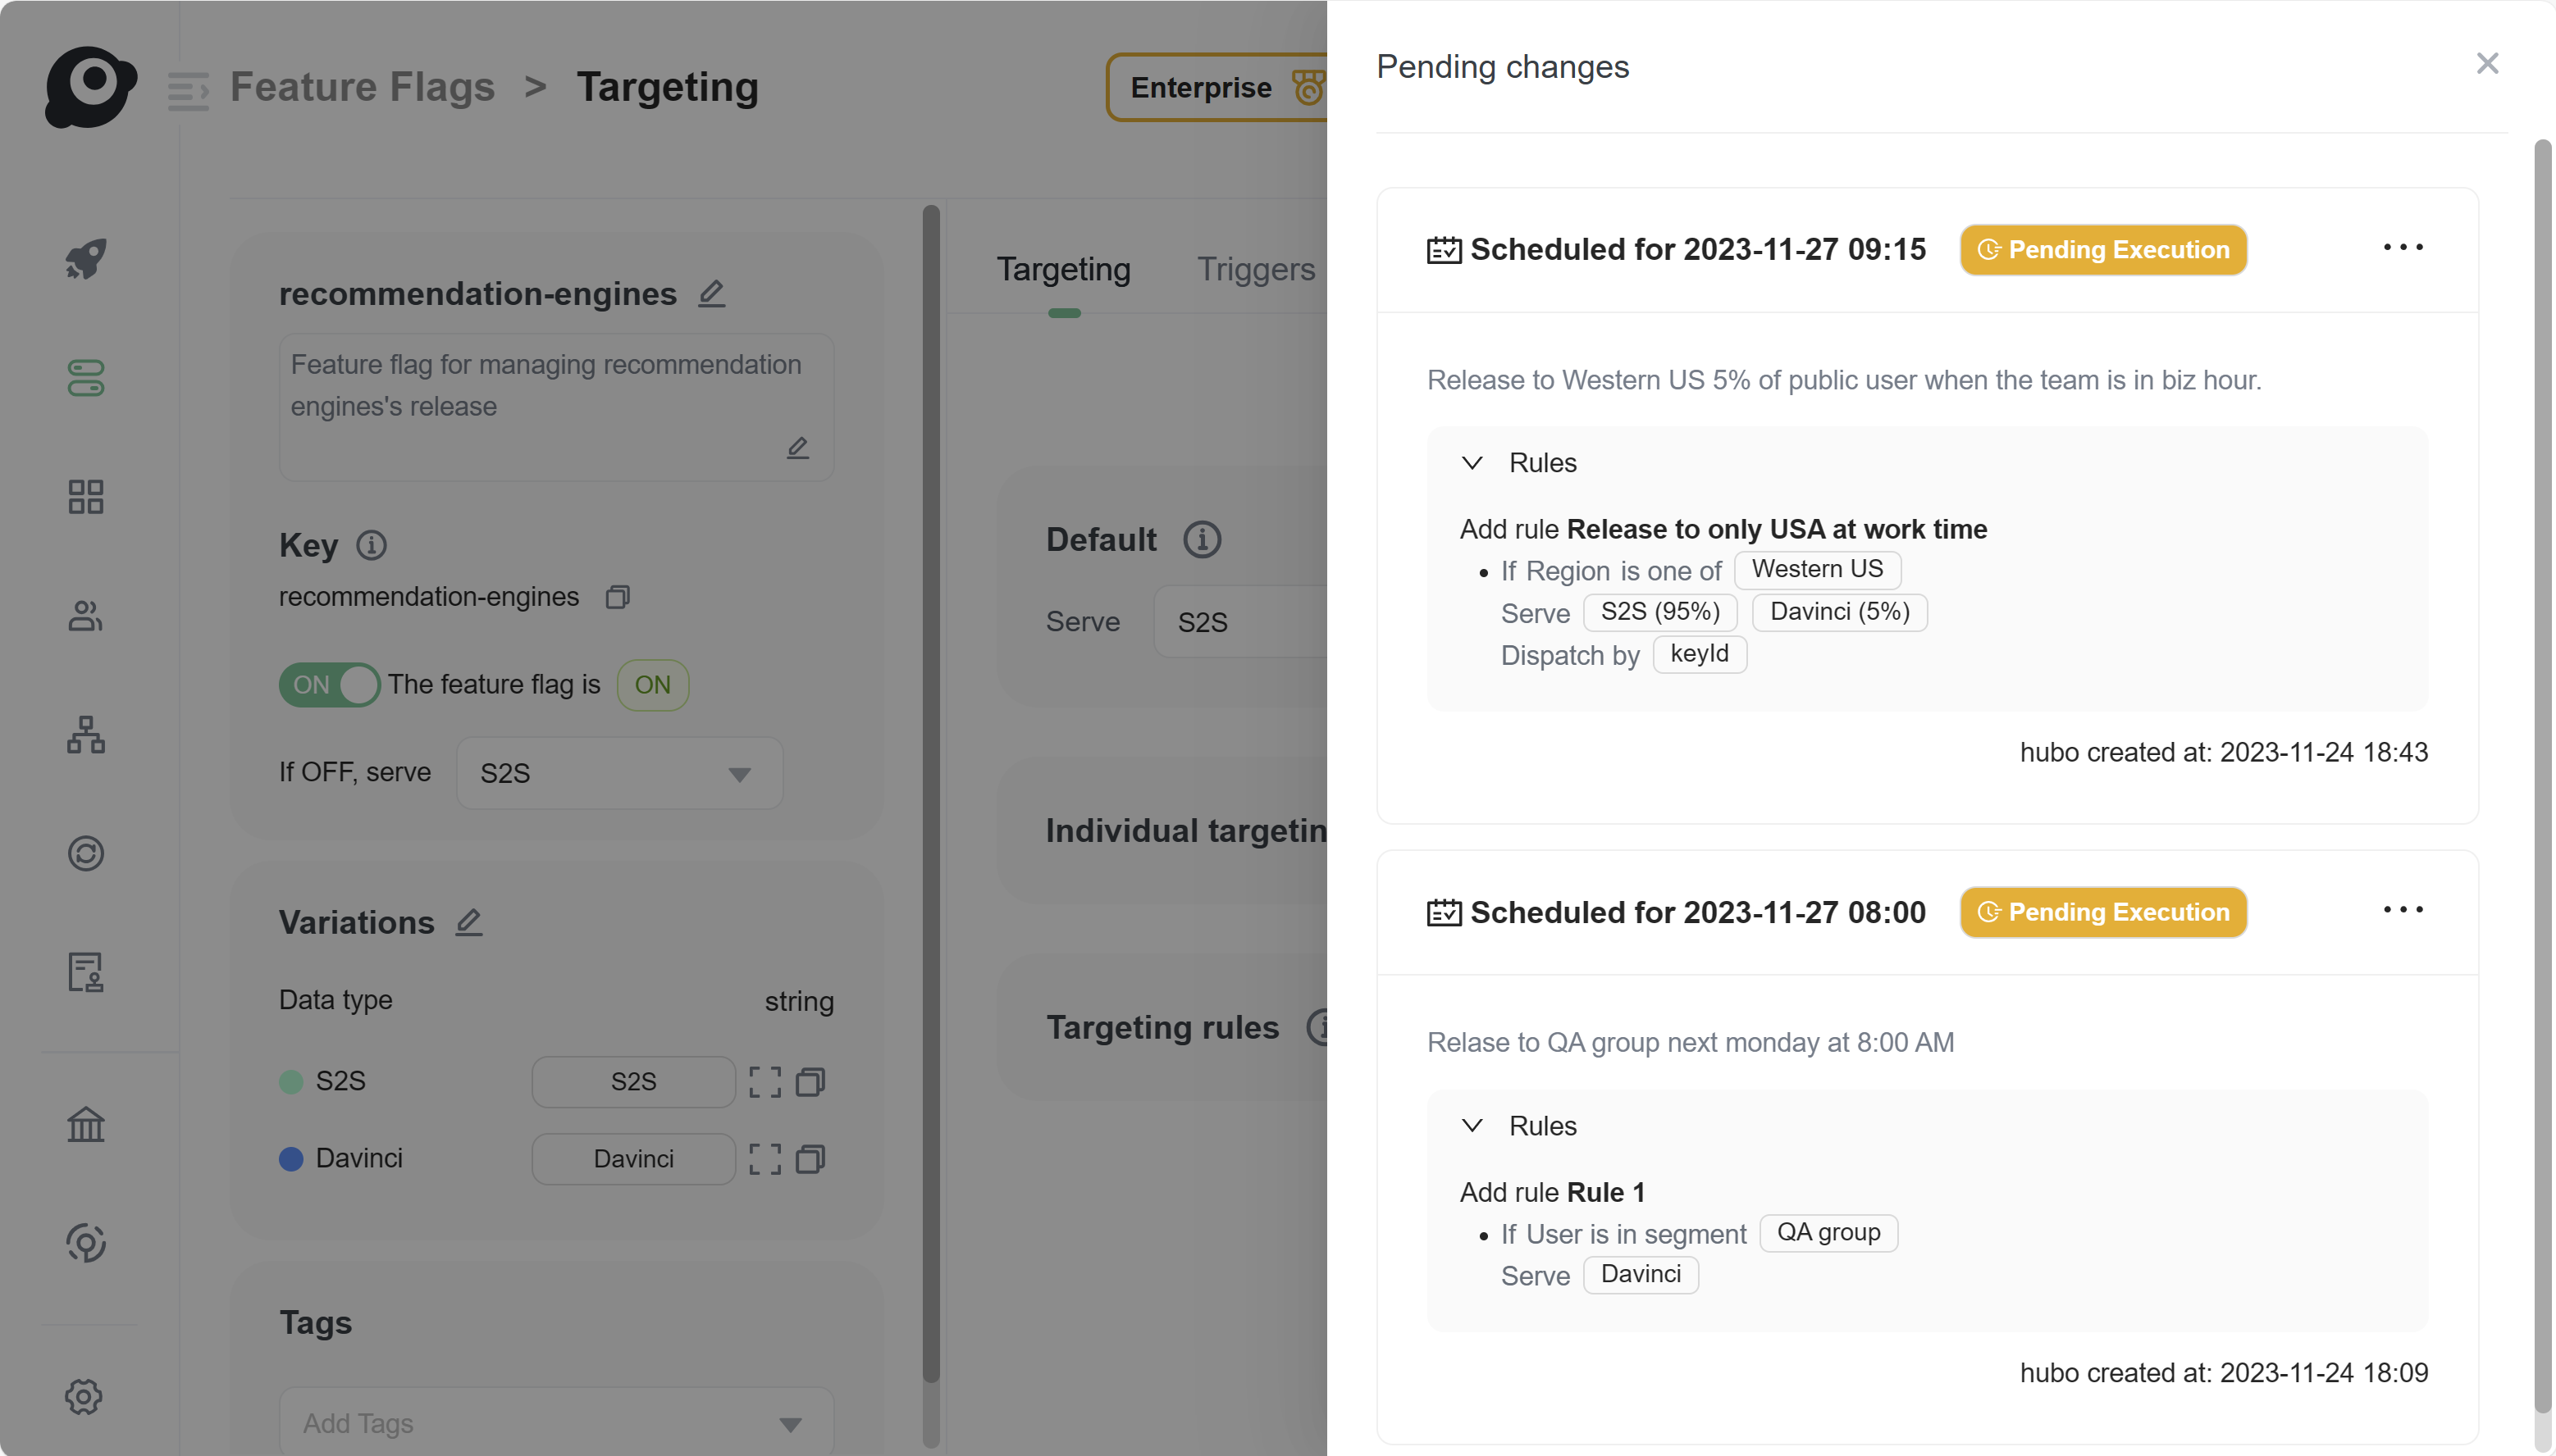Edit Variations pencil icon
The image size is (2556, 1456).
click(x=469, y=921)
